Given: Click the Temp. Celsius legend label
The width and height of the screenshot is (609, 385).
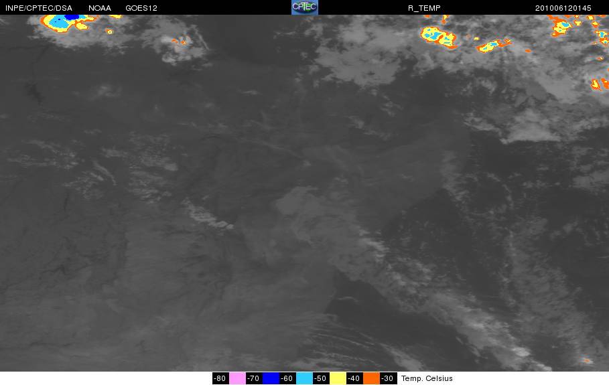Looking at the screenshot, I should coord(427,378).
